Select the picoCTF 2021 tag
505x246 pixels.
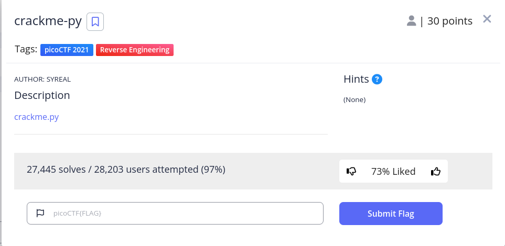67,50
